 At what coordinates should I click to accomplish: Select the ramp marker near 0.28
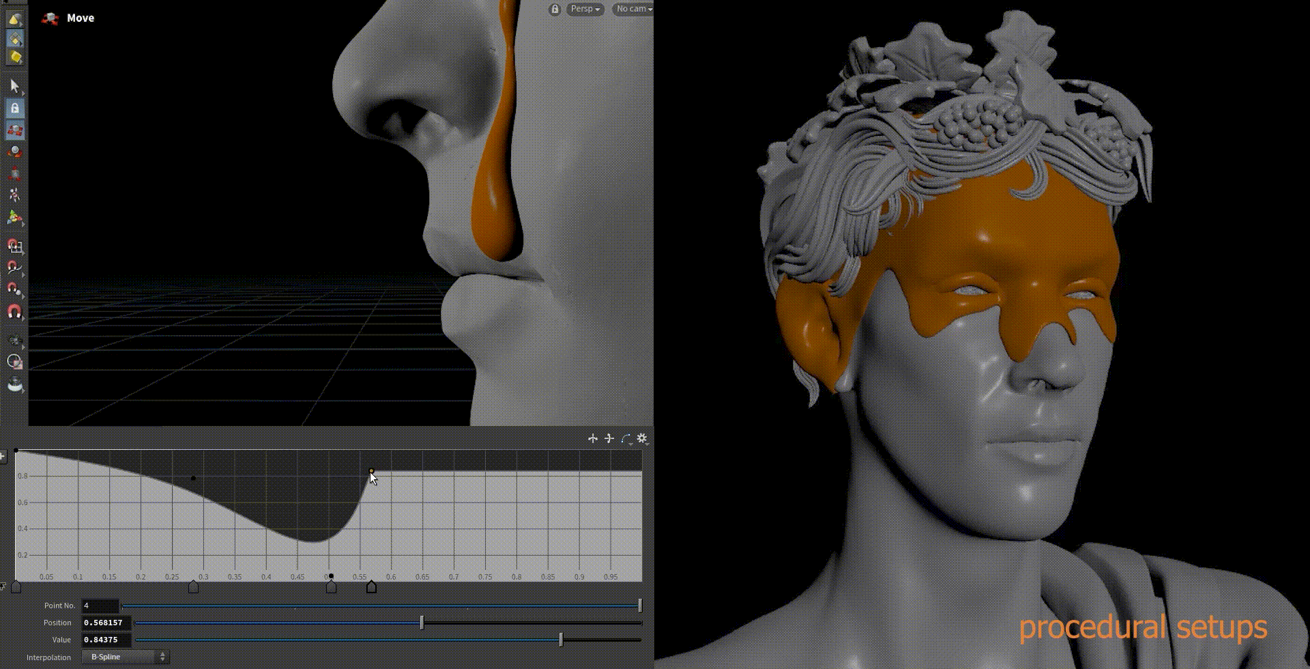coord(194,587)
